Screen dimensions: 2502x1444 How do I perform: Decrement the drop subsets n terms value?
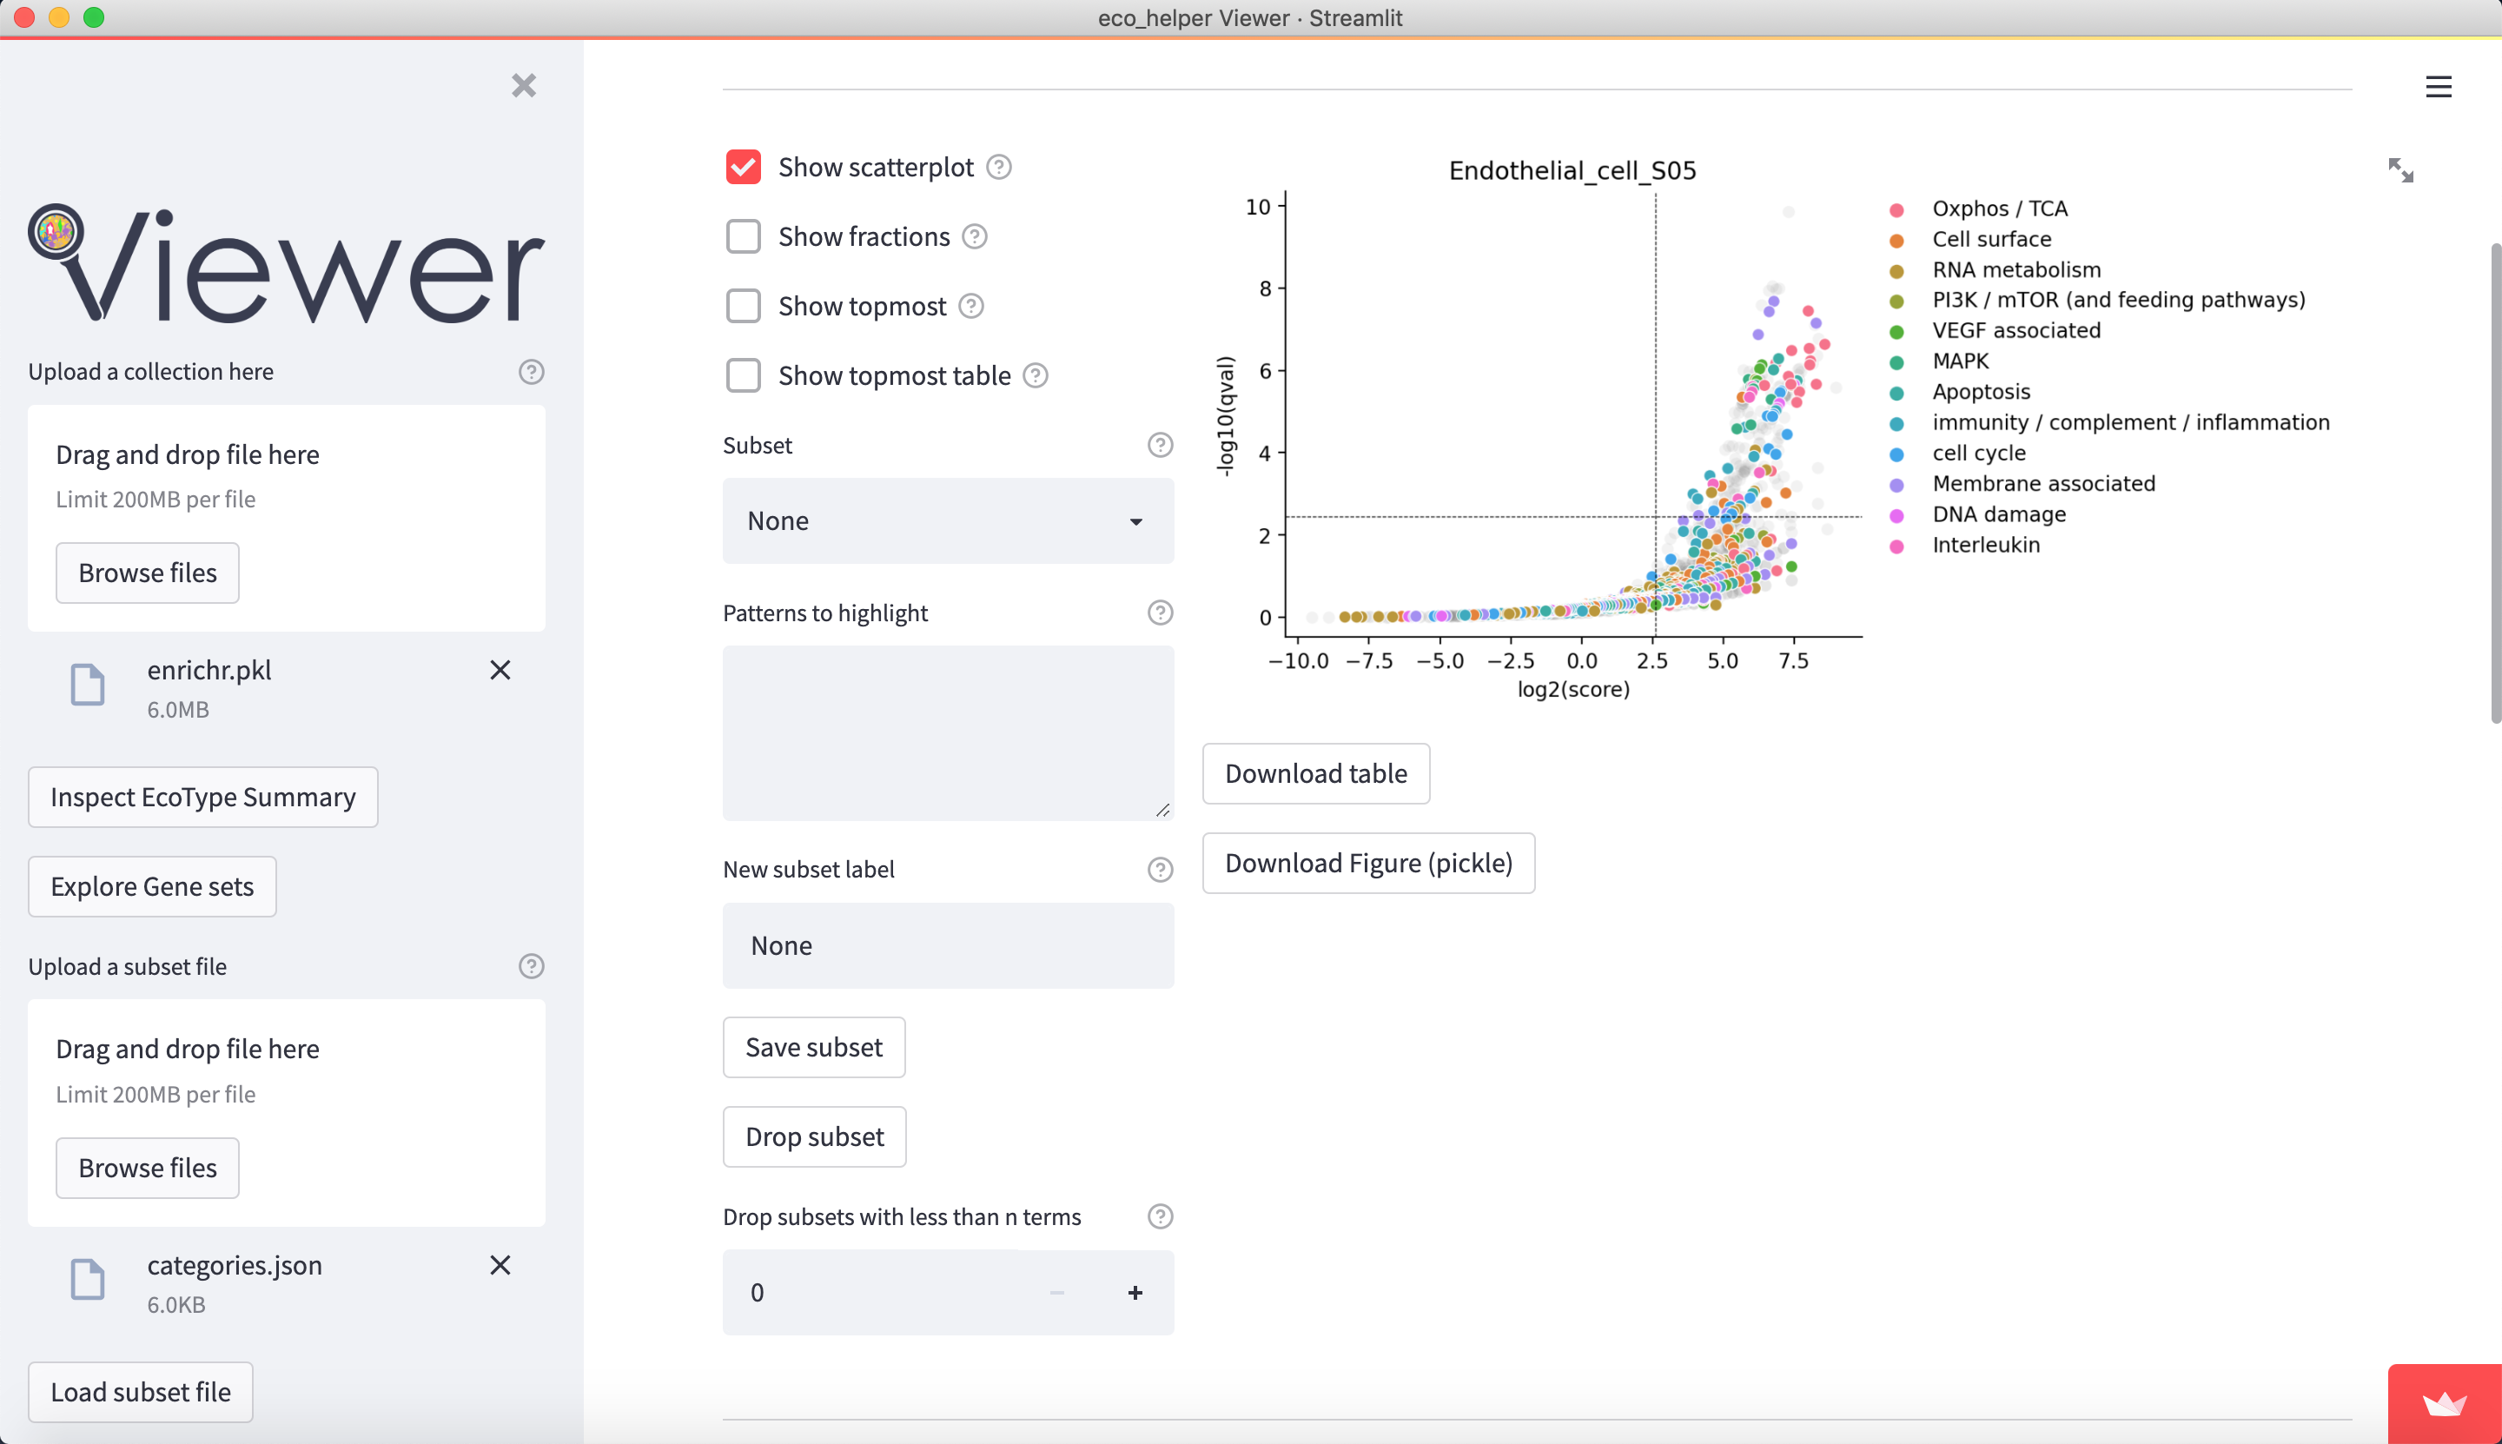tap(1056, 1292)
